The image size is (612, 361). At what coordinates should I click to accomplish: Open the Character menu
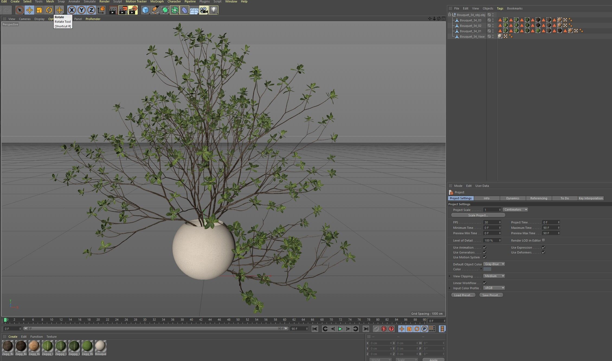pyautogui.click(x=174, y=2)
